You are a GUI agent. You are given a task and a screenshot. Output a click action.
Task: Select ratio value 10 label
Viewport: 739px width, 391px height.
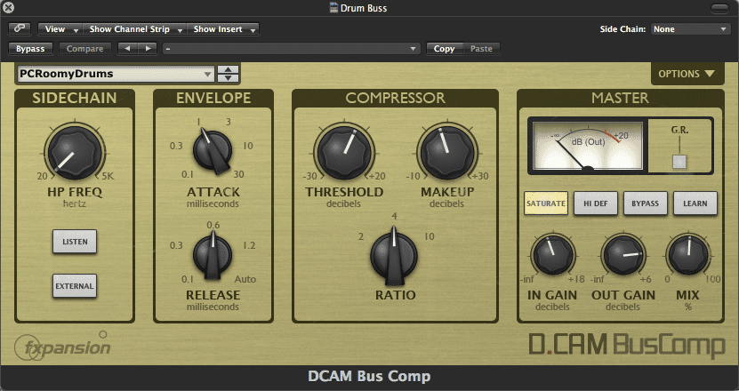[429, 236]
